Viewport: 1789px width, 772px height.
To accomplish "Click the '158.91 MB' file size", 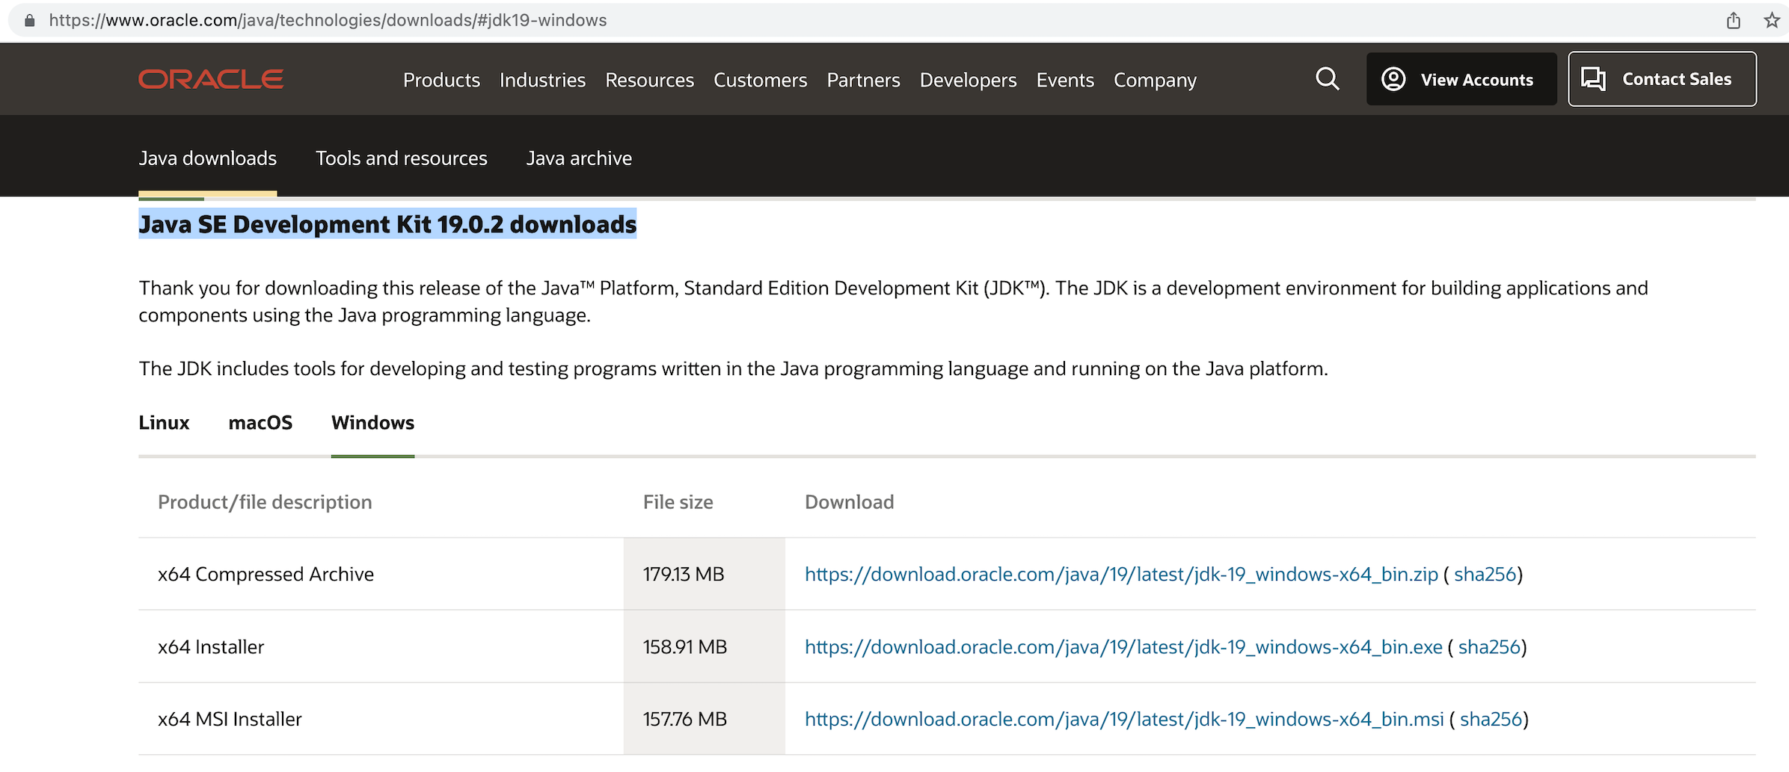I will point(685,646).
